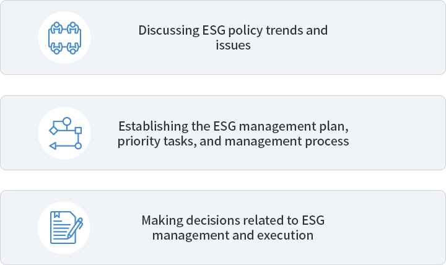Select 'Establishing the ESG management plan' line

point(234,126)
